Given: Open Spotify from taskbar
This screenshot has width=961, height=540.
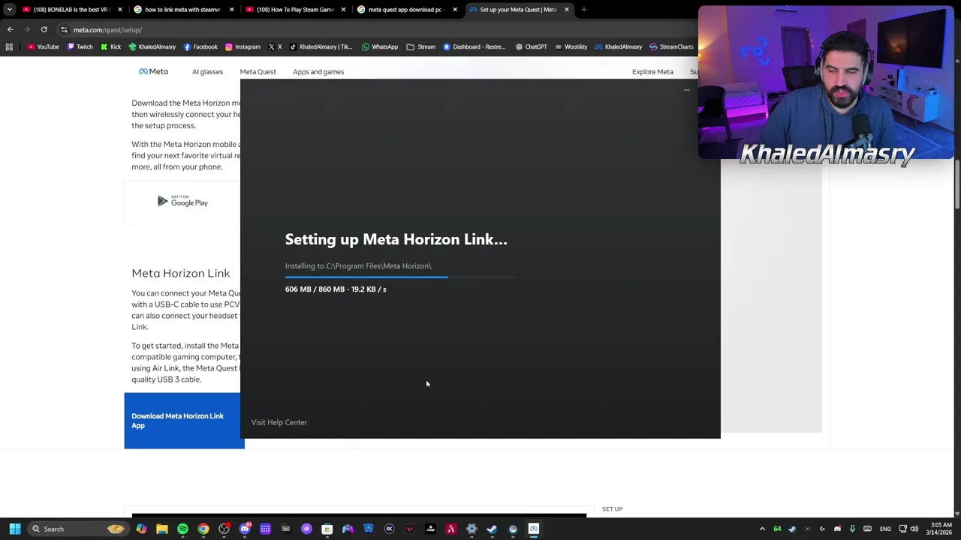Looking at the screenshot, I should (182, 529).
